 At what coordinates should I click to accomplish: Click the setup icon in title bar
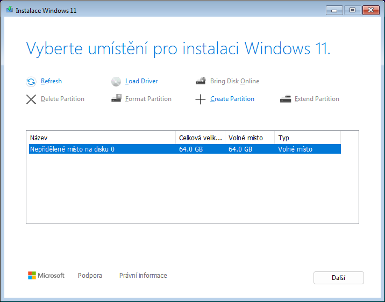10,10
